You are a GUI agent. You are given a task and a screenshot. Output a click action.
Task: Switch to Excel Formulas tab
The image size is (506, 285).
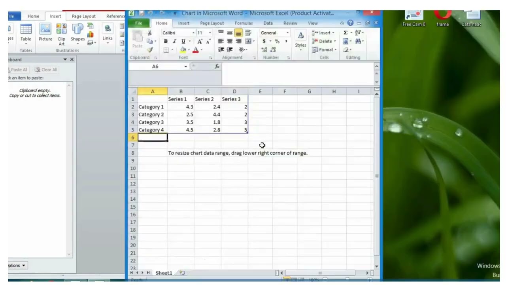click(x=244, y=23)
